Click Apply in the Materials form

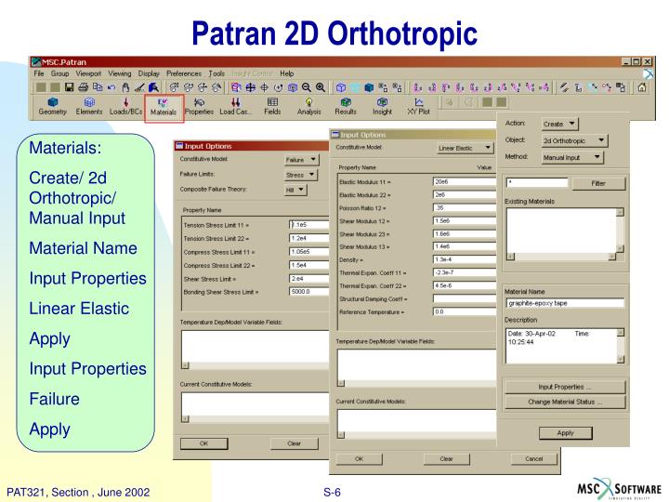pyautogui.click(x=565, y=433)
